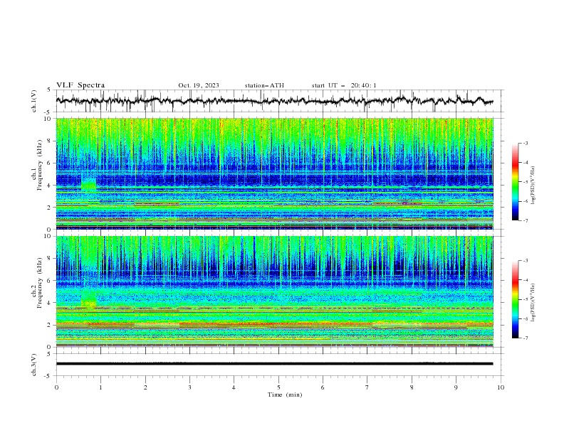Click the ch.2 "Frequency (kHz)" axis label
The height and width of the screenshot is (435, 564).
pyautogui.click(x=40, y=283)
